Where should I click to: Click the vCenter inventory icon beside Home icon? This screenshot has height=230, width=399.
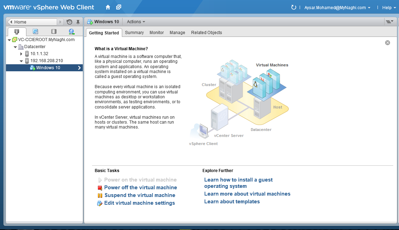[119, 7]
